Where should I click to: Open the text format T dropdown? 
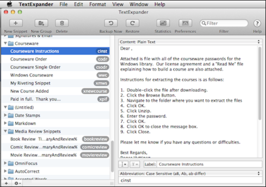click(135, 164)
